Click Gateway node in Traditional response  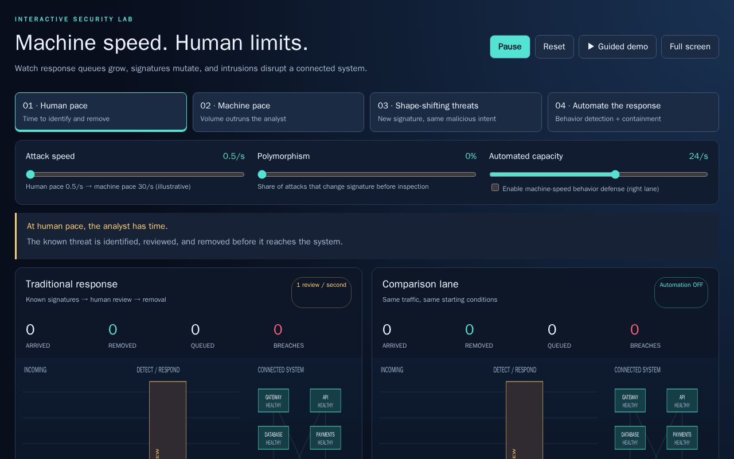click(x=274, y=400)
